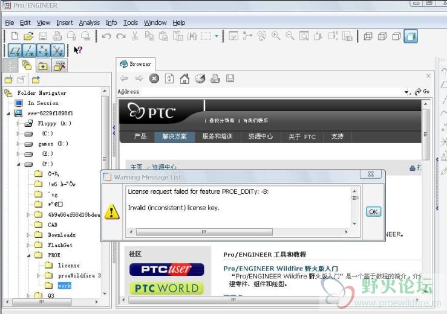Open the Tools menu
447x314 pixels.
coord(130,22)
